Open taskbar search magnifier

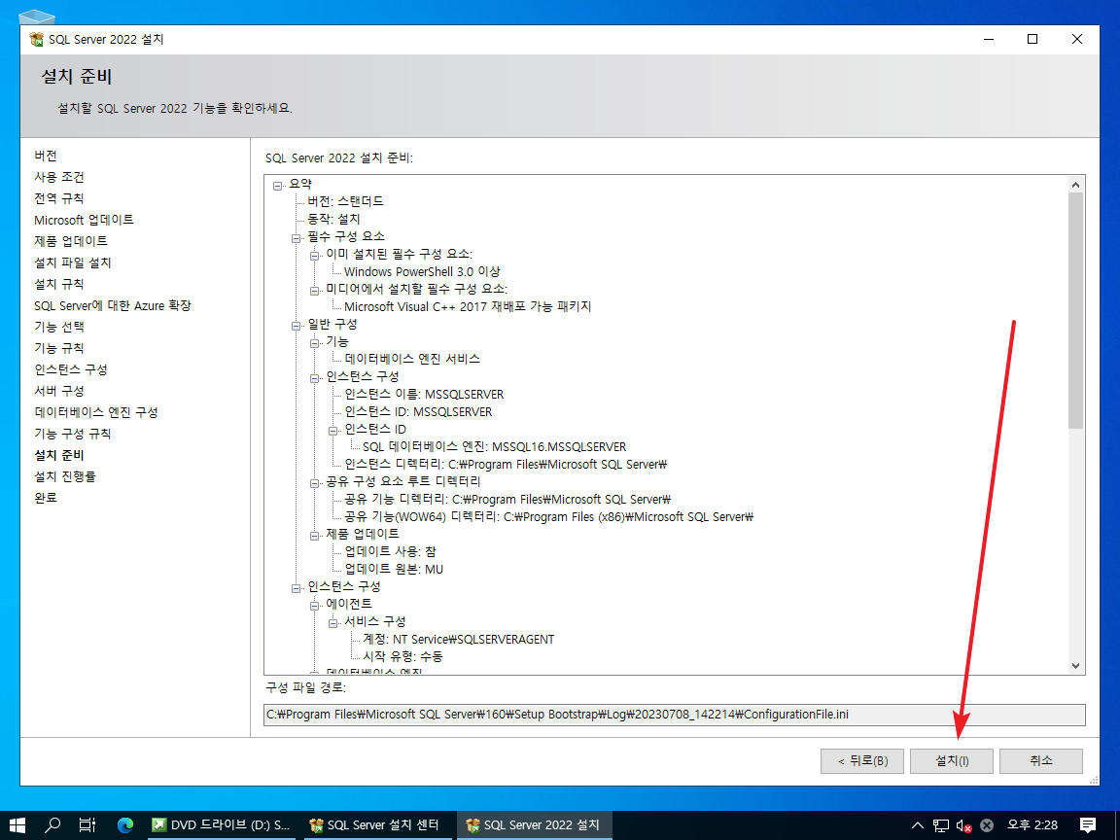pyautogui.click(x=52, y=825)
